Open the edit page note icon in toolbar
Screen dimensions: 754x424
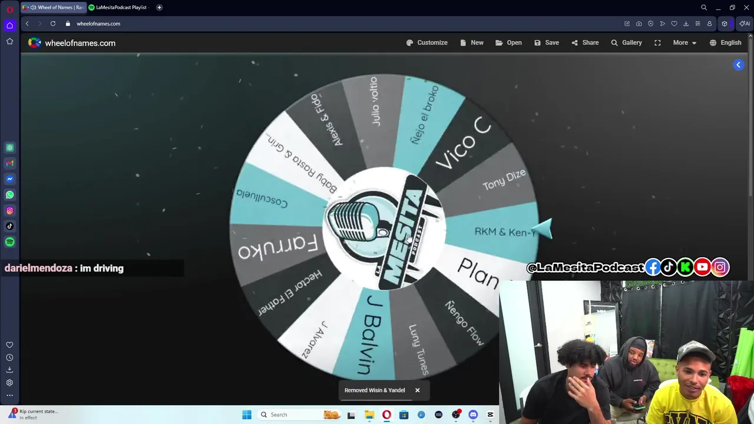pyautogui.click(x=627, y=24)
